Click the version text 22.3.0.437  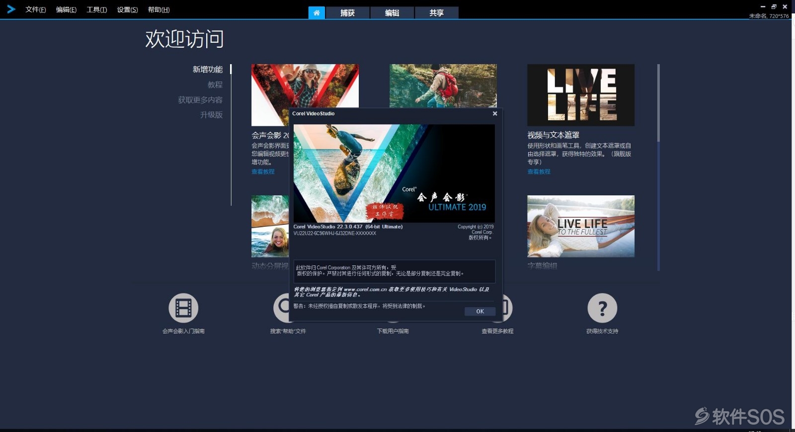click(x=349, y=227)
